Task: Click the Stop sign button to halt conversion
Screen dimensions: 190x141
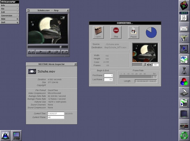Action: (x=116, y=32)
